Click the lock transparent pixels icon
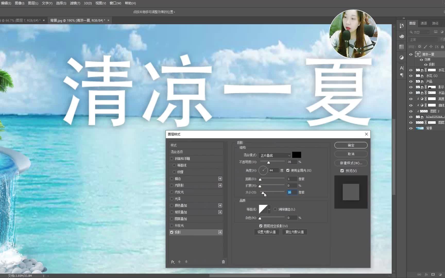 [x=420, y=47]
